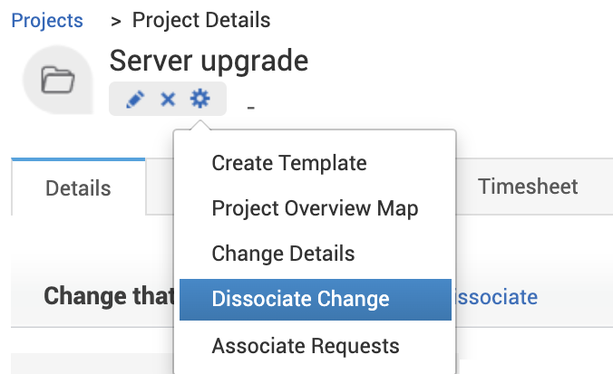The image size is (613, 374).
Task: Go to the Projects breadcrumb link
Action: 47,20
